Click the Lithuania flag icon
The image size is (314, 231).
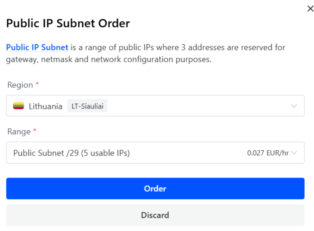(x=18, y=106)
